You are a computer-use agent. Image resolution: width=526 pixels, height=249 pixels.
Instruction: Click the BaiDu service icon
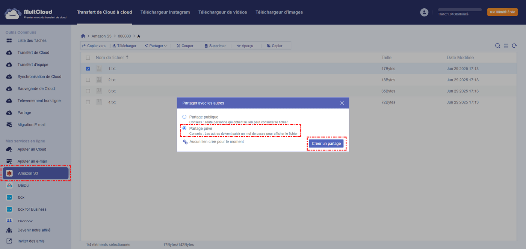pyautogui.click(x=9, y=185)
